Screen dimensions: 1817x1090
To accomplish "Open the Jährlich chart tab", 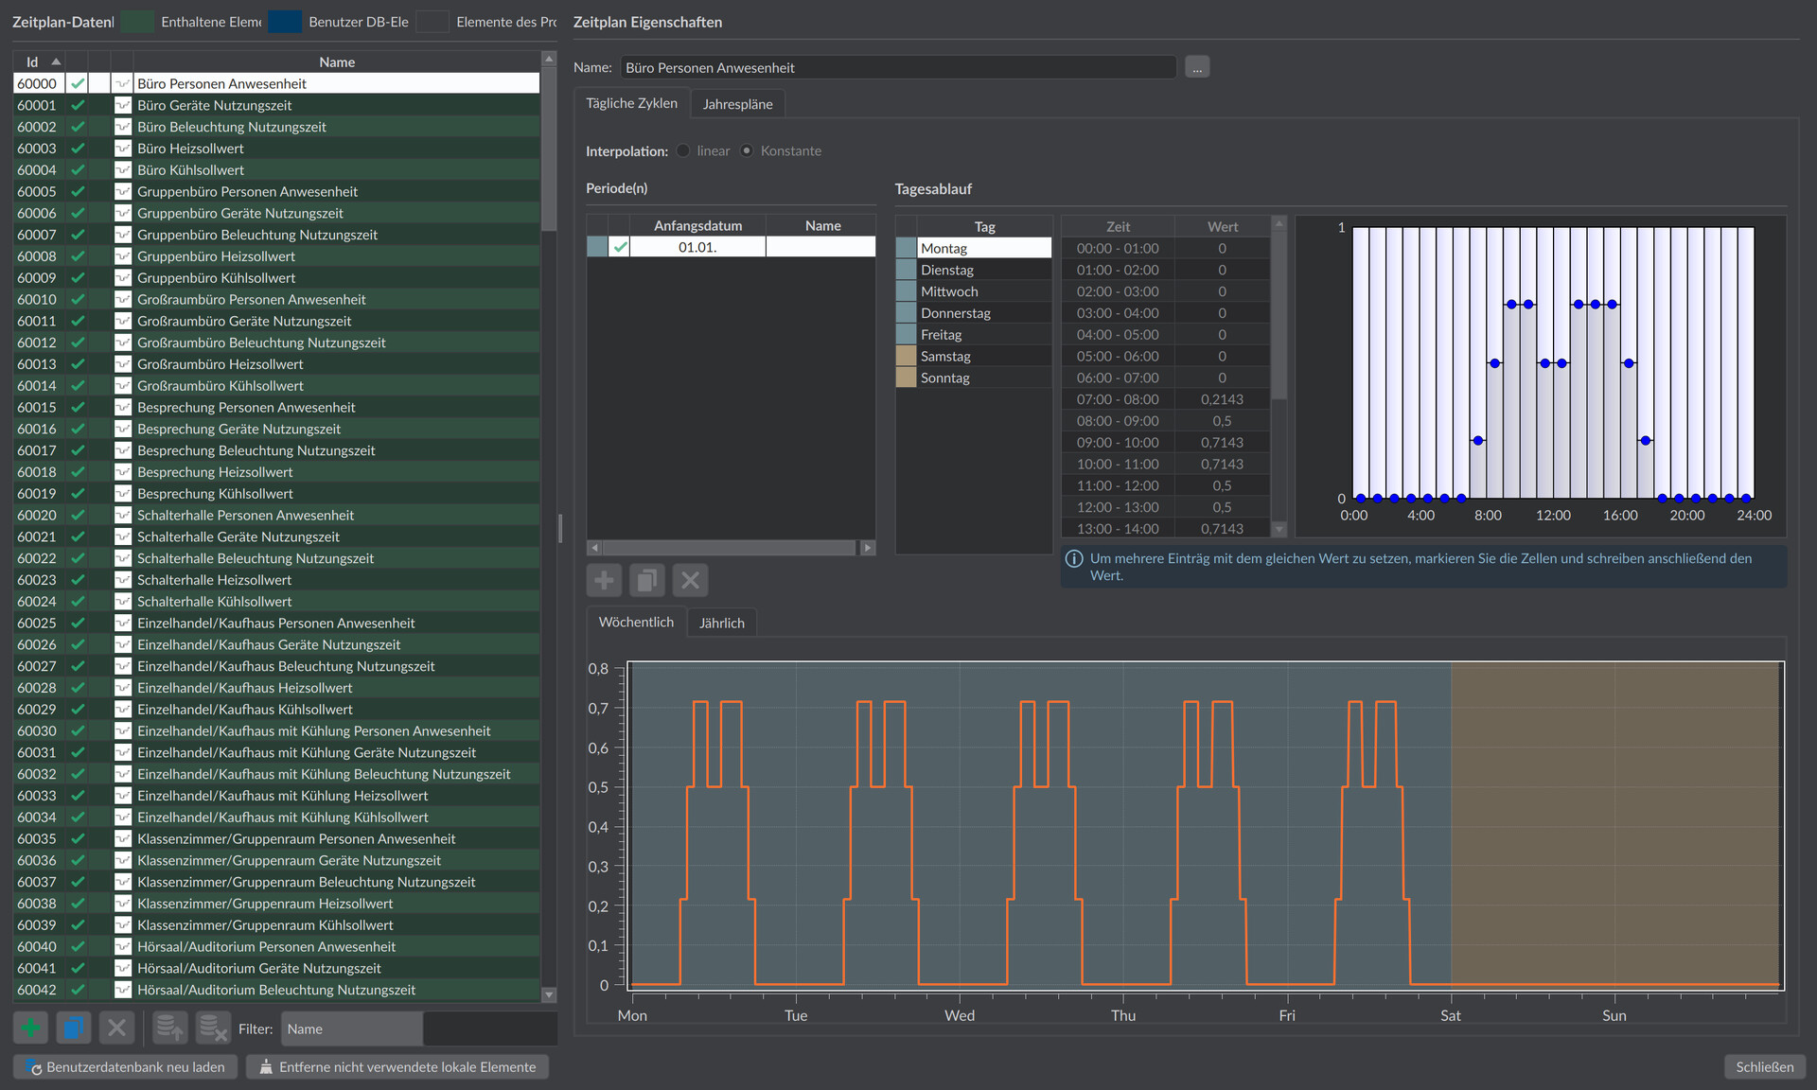I will [721, 623].
